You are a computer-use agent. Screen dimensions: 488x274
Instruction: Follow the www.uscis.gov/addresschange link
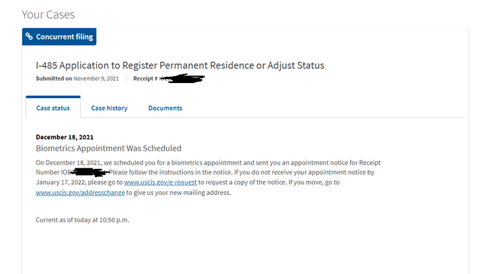coord(80,193)
